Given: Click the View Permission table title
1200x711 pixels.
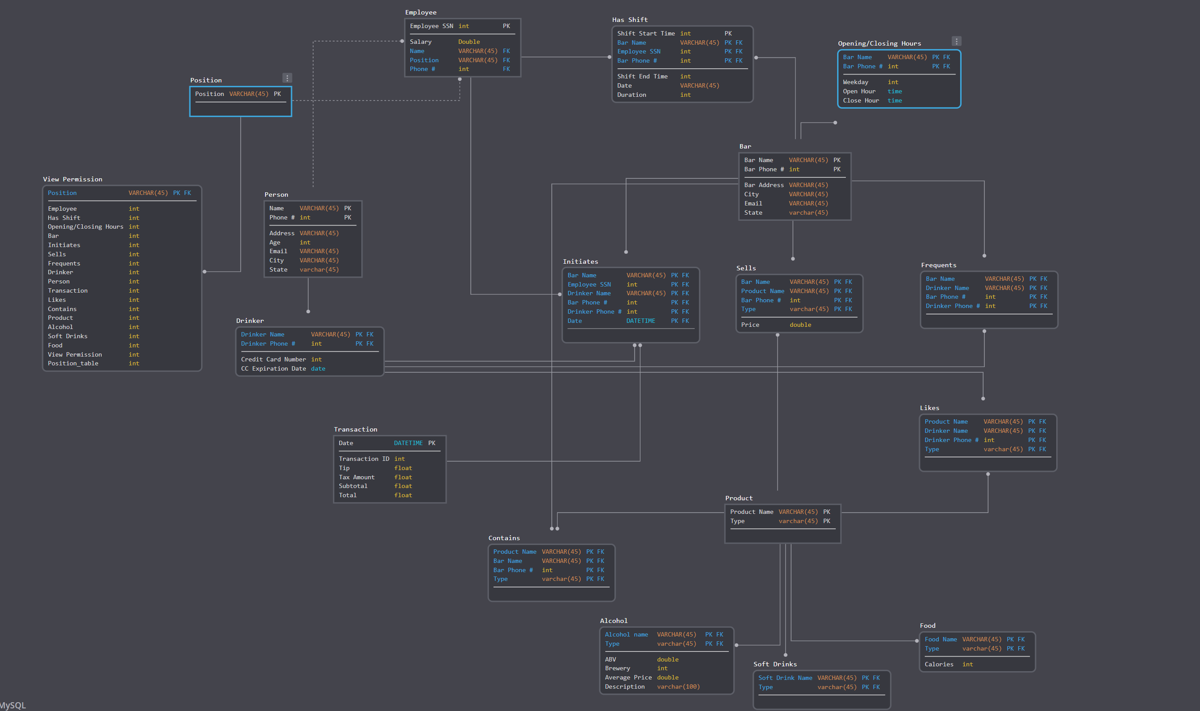Looking at the screenshot, I should [x=73, y=179].
